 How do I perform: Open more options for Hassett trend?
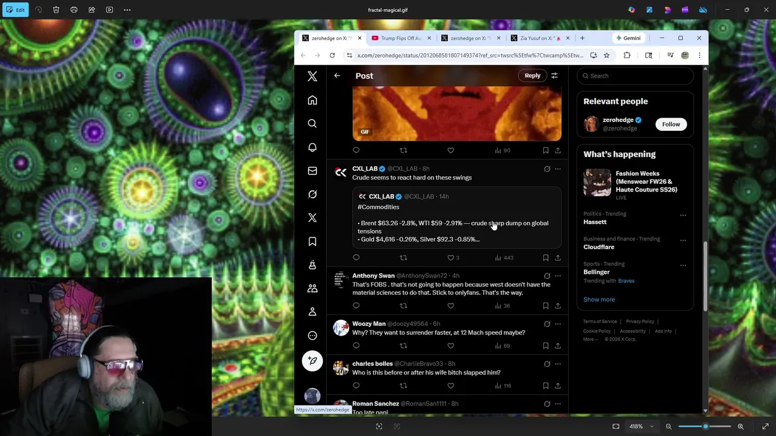pos(683,215)
